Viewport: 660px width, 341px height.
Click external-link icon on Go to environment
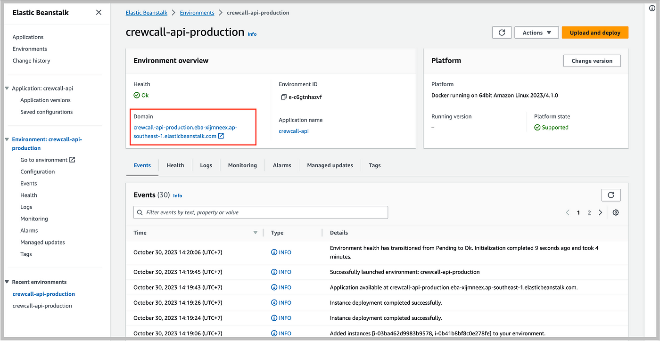point(72,160)
